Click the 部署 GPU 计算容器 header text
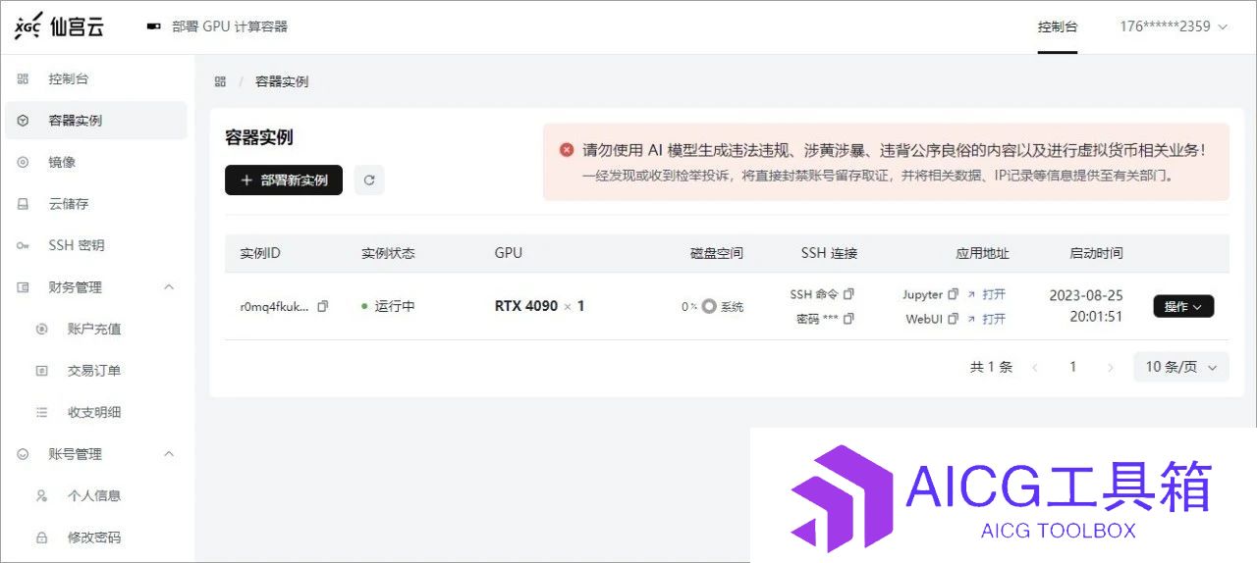Screen dimensions: 1257x563 pos(230,26)
